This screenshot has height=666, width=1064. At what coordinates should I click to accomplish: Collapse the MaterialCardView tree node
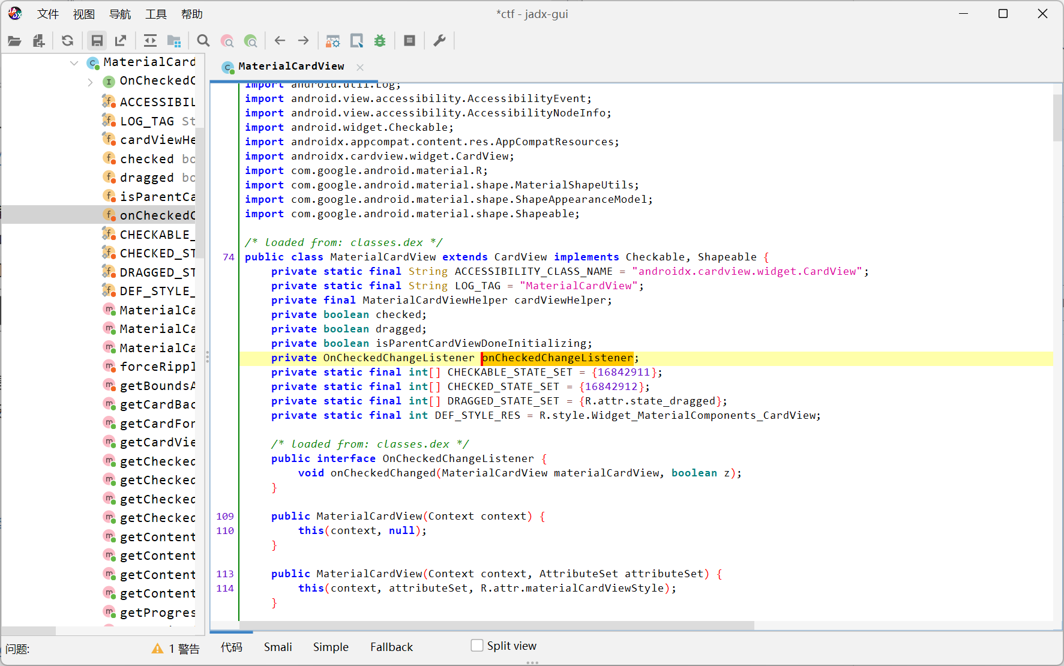click(74, 62)
